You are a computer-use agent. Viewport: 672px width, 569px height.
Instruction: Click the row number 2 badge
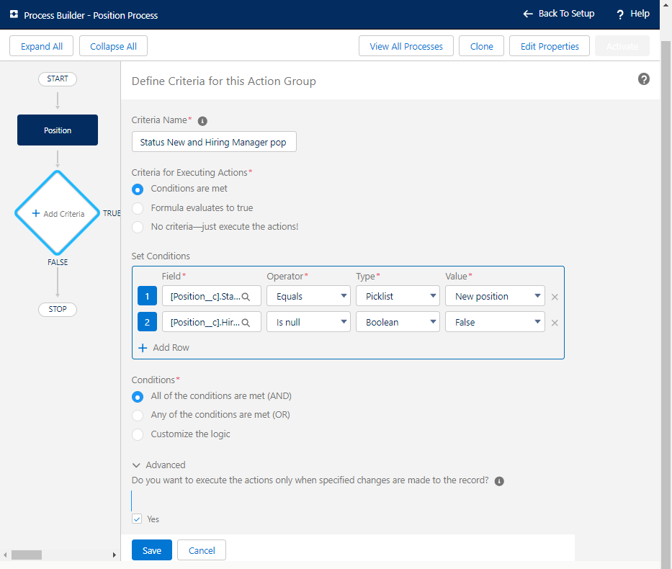click(x=147, y=322)
